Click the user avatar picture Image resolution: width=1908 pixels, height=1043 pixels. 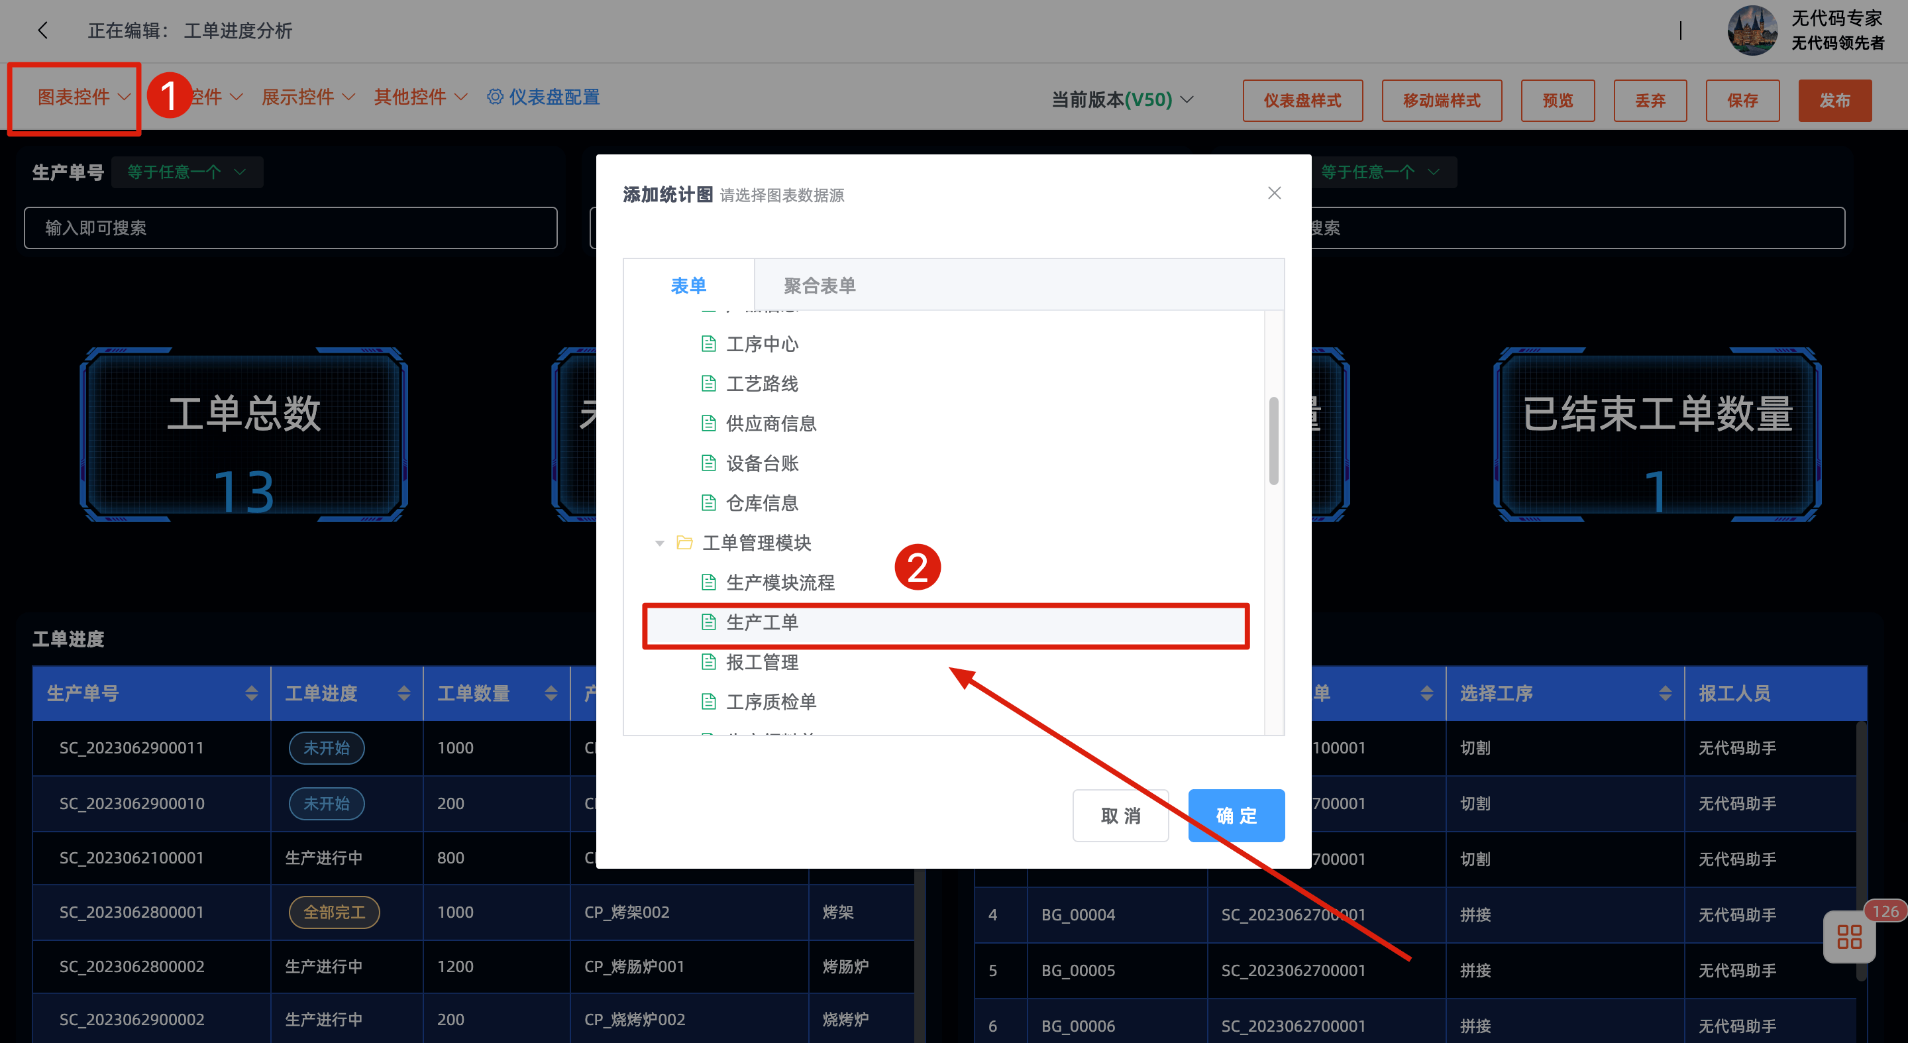point(1752,30)
